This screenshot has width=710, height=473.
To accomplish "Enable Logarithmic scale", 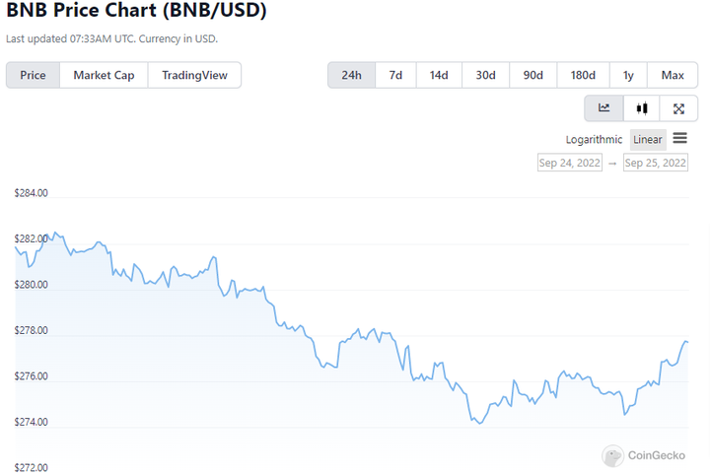I will (594, 139).
